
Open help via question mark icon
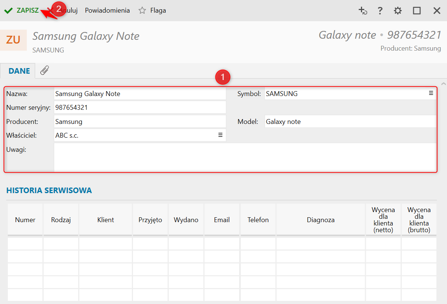point(380,11)
